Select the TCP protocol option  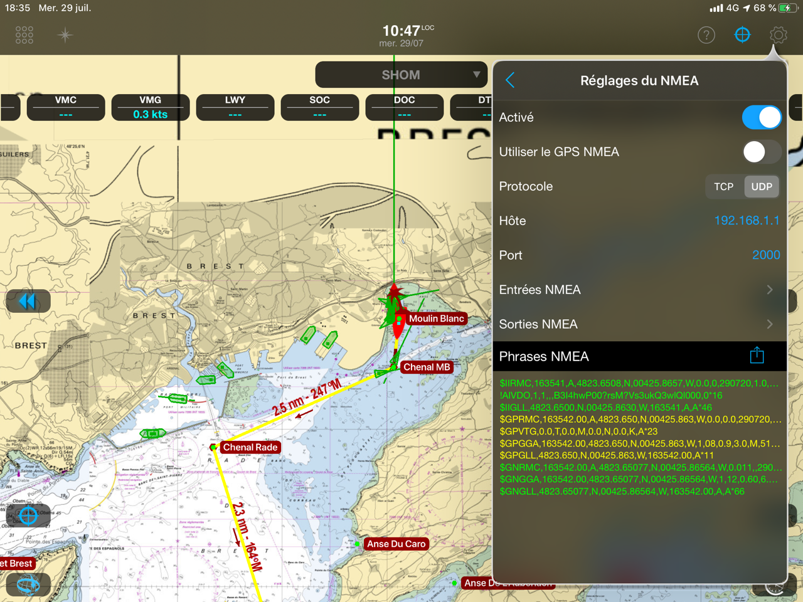(x=723, y=187)
